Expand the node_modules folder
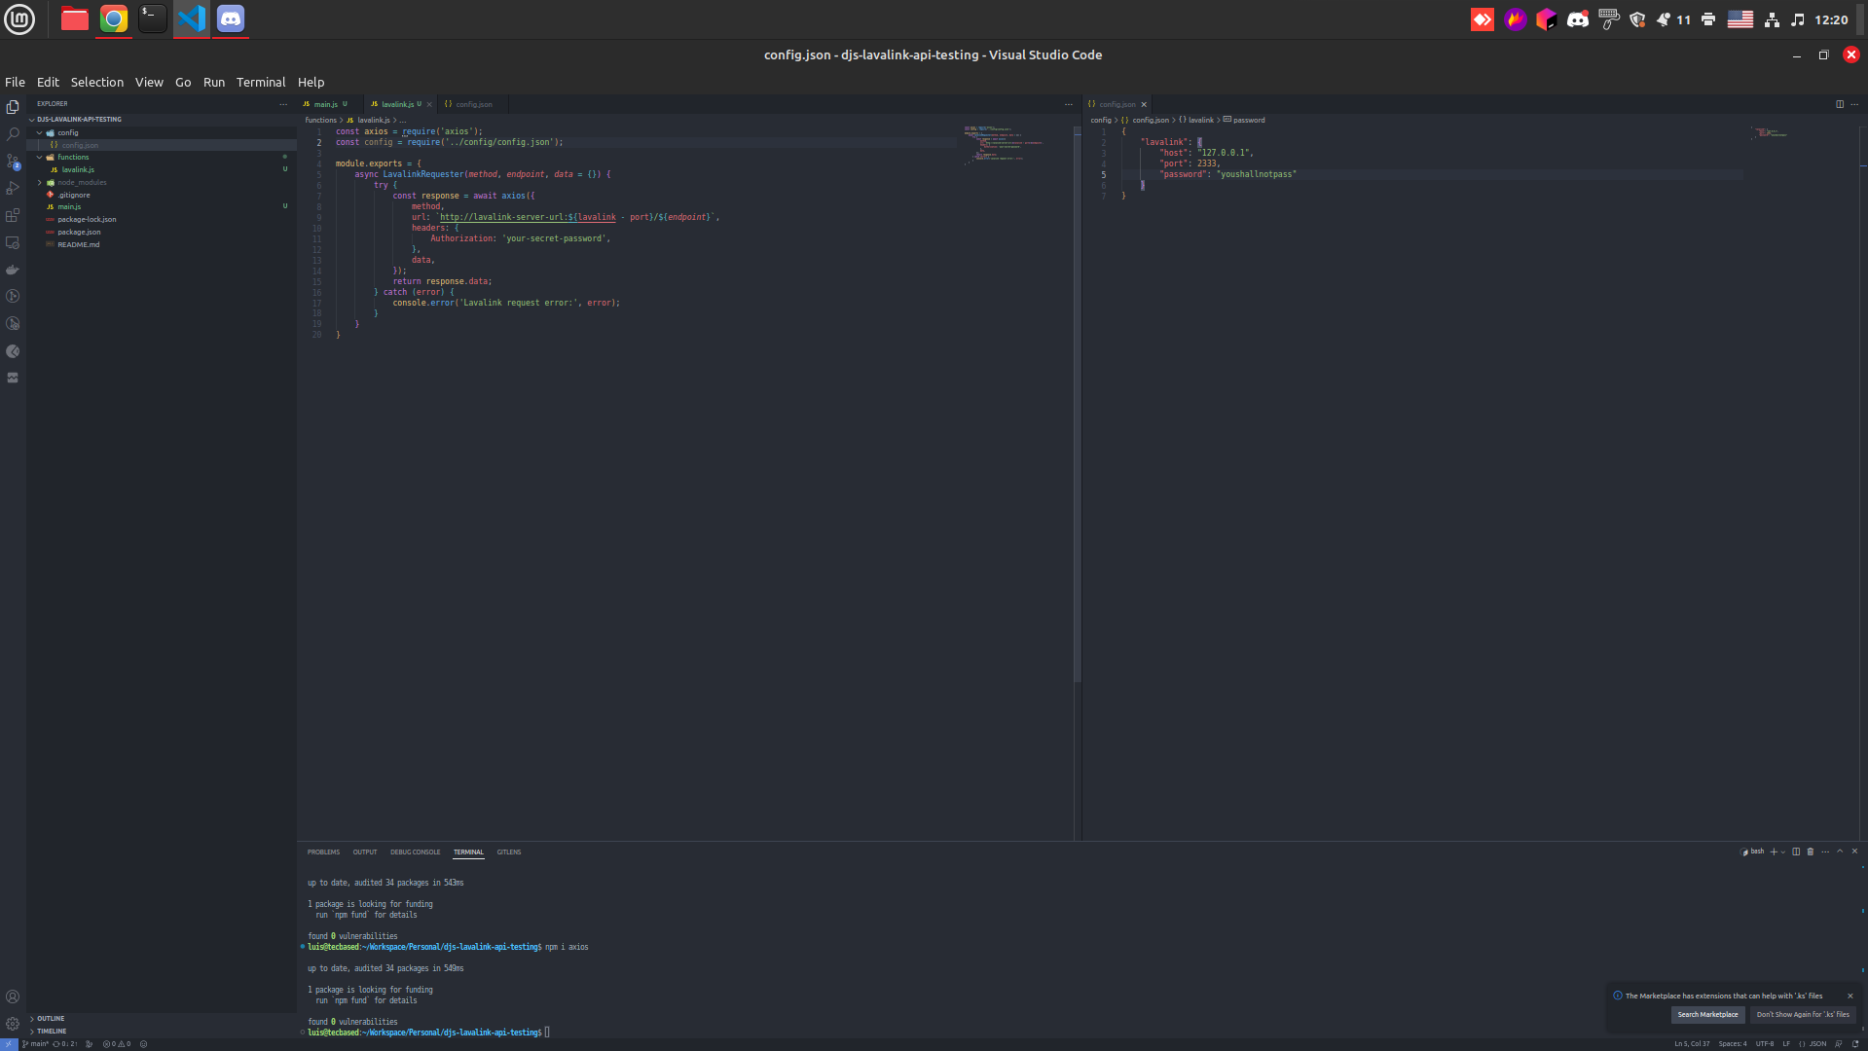Image resolution: width=1868 pixels, height=1051 pixels. pyautogui.click(x=82, y=183)
